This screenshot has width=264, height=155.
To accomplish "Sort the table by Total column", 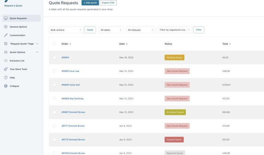I will [226, 44].
